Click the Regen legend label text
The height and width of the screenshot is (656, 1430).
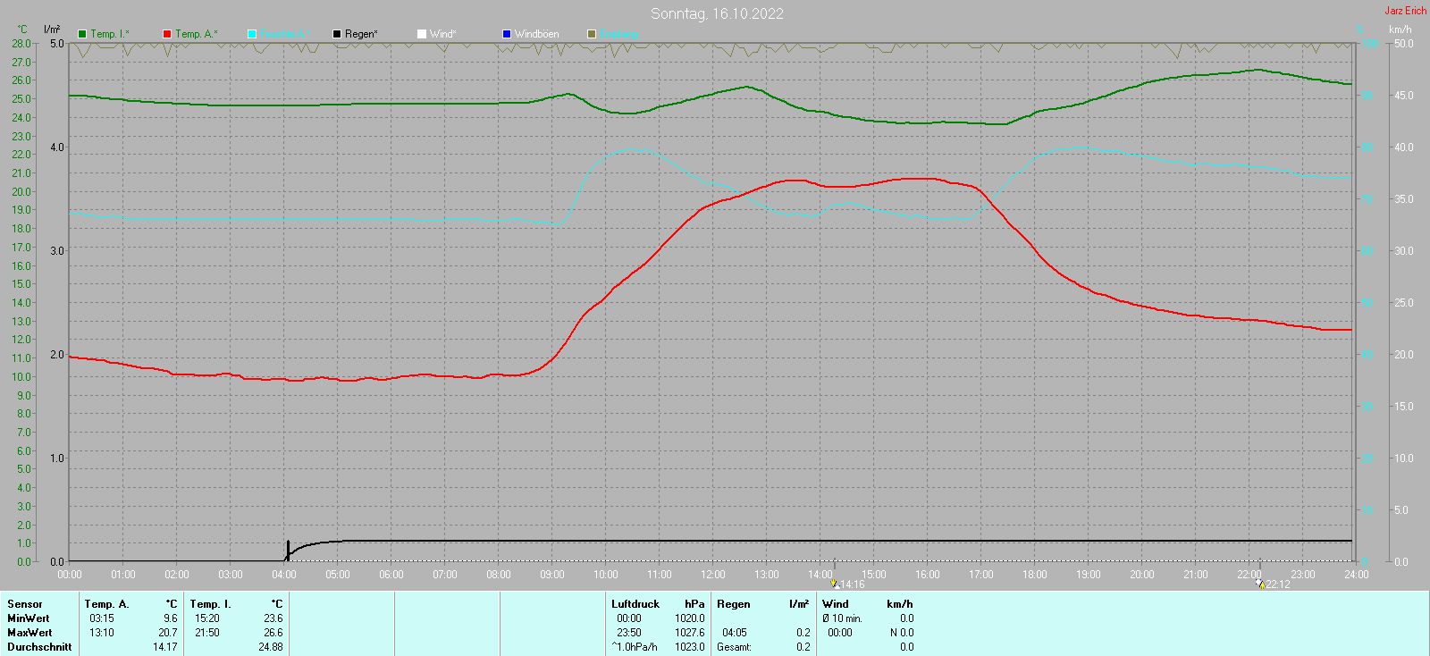(x=361, y=34)
